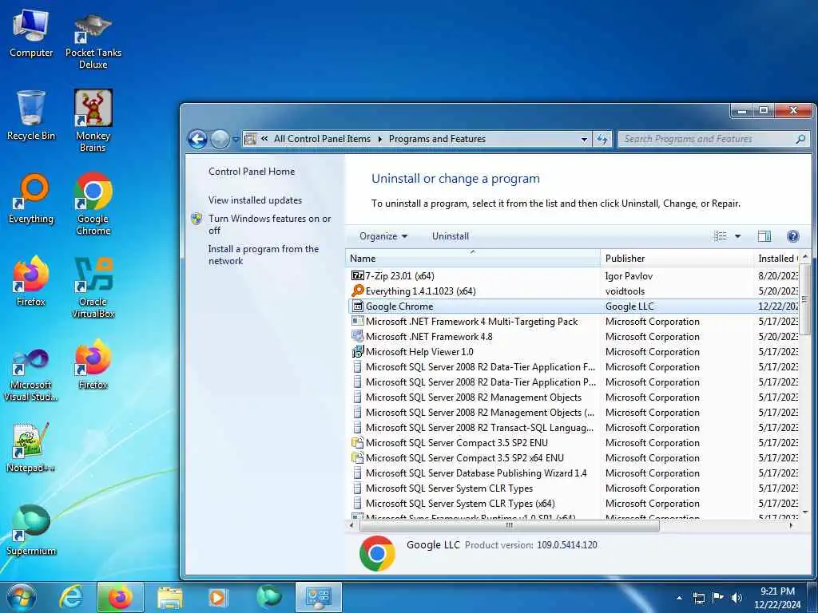Go back with the blue Back arrow
The image size is (818, 613).
(x=197, y=139)
